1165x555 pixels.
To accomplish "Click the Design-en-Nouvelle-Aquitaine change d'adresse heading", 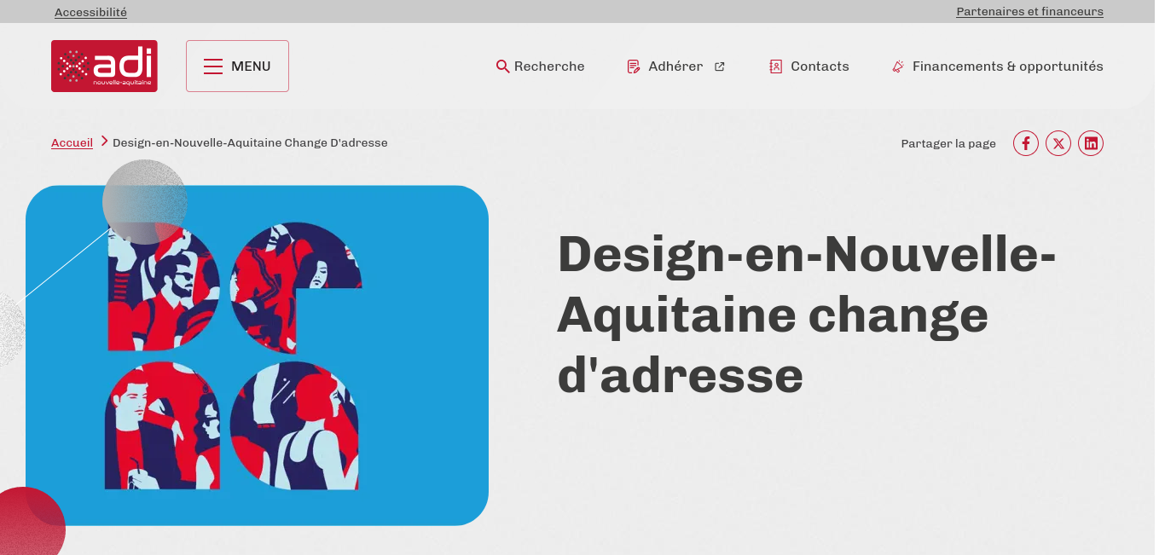I will [806, 314].
